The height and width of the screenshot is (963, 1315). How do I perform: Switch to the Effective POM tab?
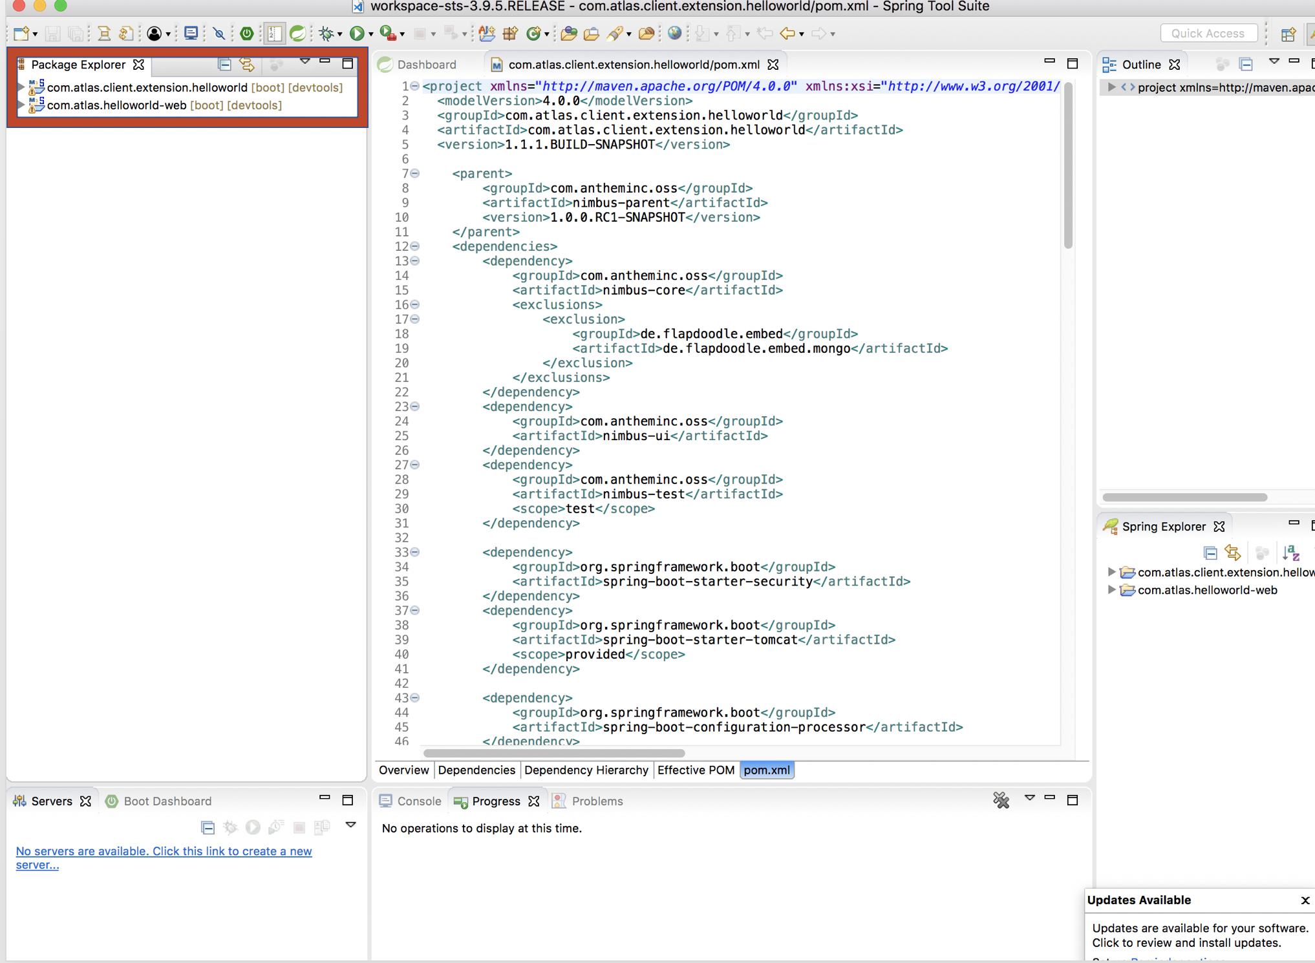pos(696,770)
